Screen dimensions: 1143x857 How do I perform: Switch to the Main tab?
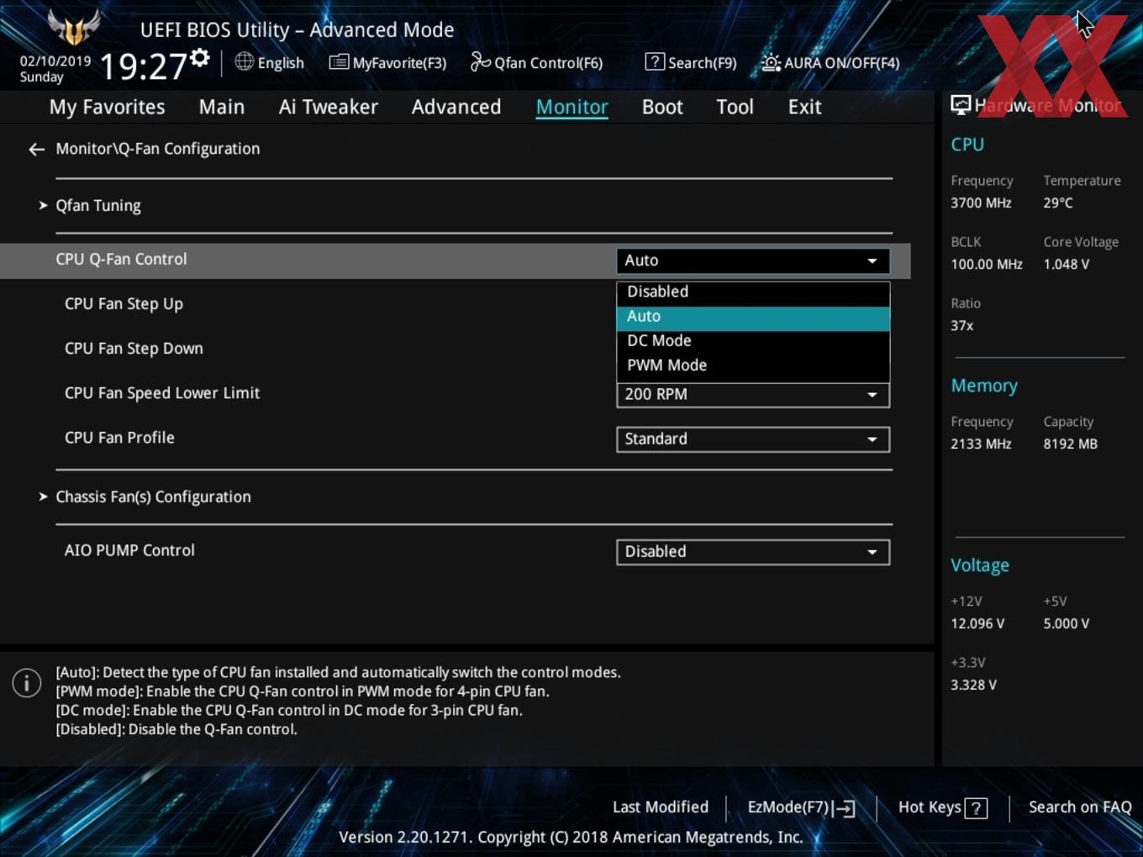[222, 107]
